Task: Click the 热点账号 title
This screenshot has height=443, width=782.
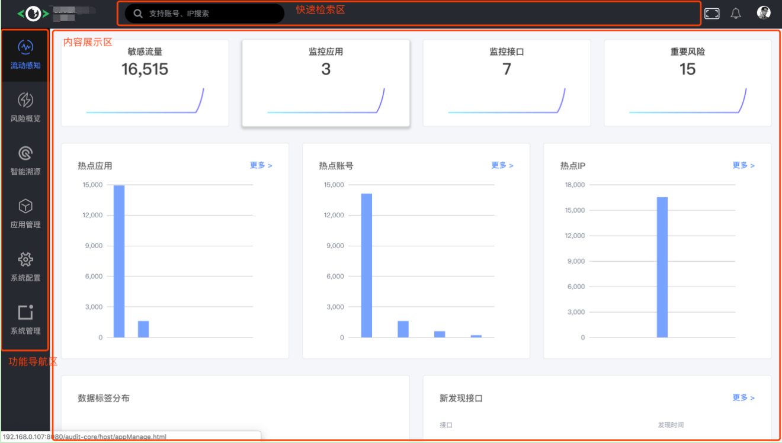Action: pyautogui.click(x=336, y=166)
